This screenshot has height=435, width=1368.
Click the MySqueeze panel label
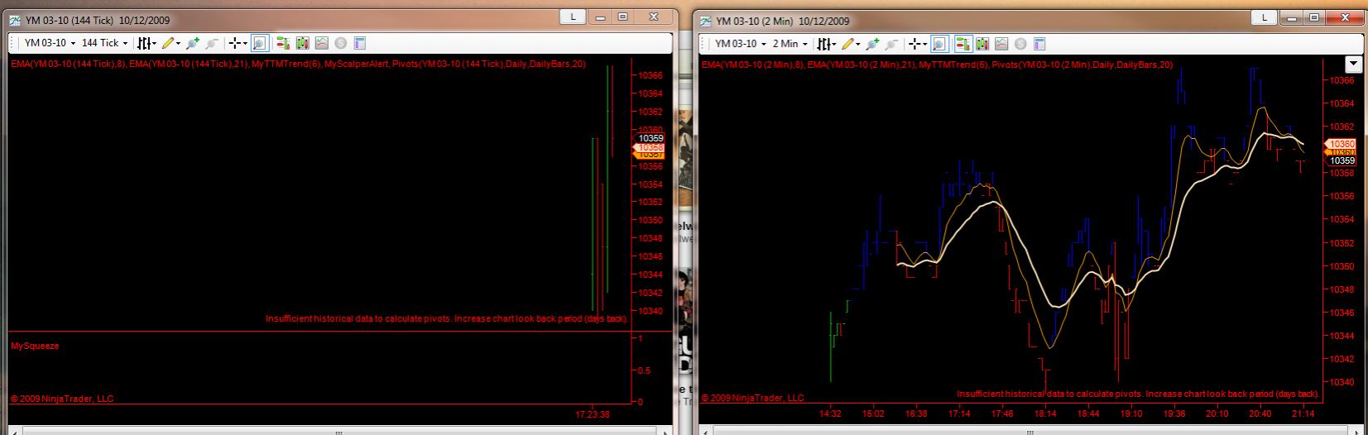(x=35, y=346)
